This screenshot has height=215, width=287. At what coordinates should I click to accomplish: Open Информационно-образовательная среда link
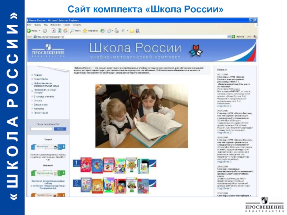point(46,85)
